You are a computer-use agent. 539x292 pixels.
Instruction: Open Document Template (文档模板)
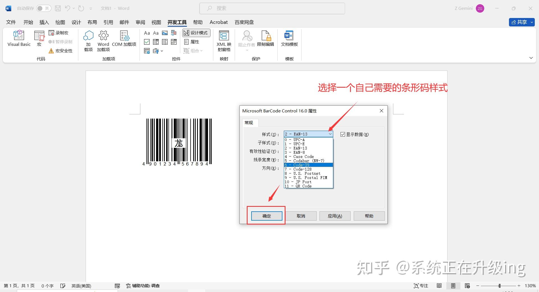pyautogui.click(x=289, y=39)
